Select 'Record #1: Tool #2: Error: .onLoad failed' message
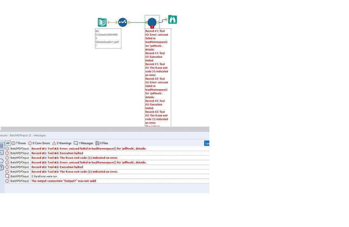This screenshot has height=227, width=349. pyautogui.click(x=89, y=148)
